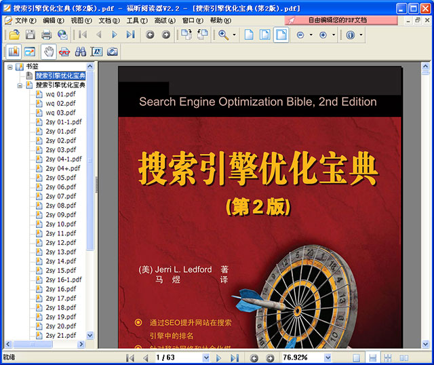
Task: Click the zoom in plus button in toolbar
Action: (x=323, y=35)
